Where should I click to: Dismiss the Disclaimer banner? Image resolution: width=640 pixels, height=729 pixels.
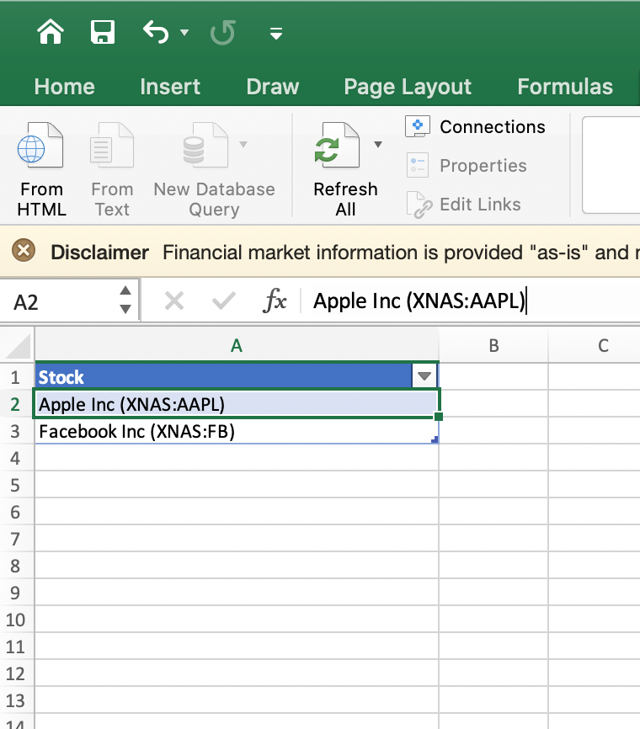24,251
